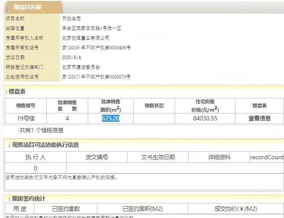This screenshot has width=284, height=218.
Task: Click the highlighted 675.20 area value
Action: pyautogui.click(x=111, y=118)
